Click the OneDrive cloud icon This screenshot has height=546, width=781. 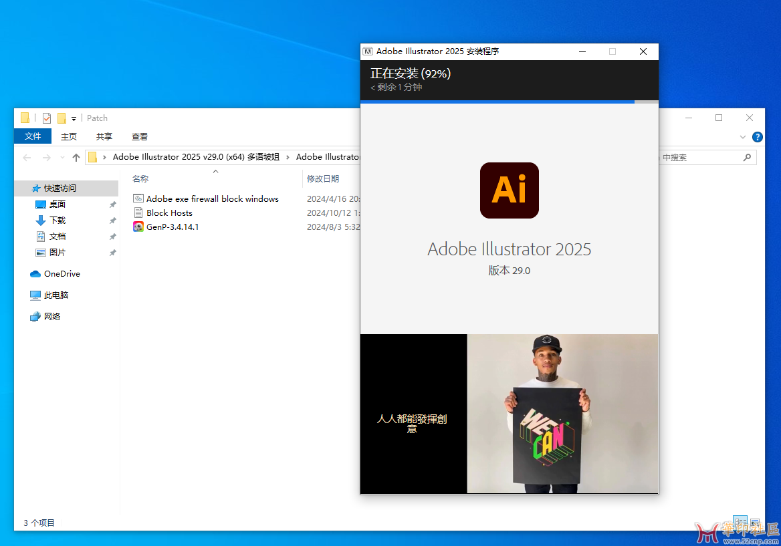pos(35,274)
